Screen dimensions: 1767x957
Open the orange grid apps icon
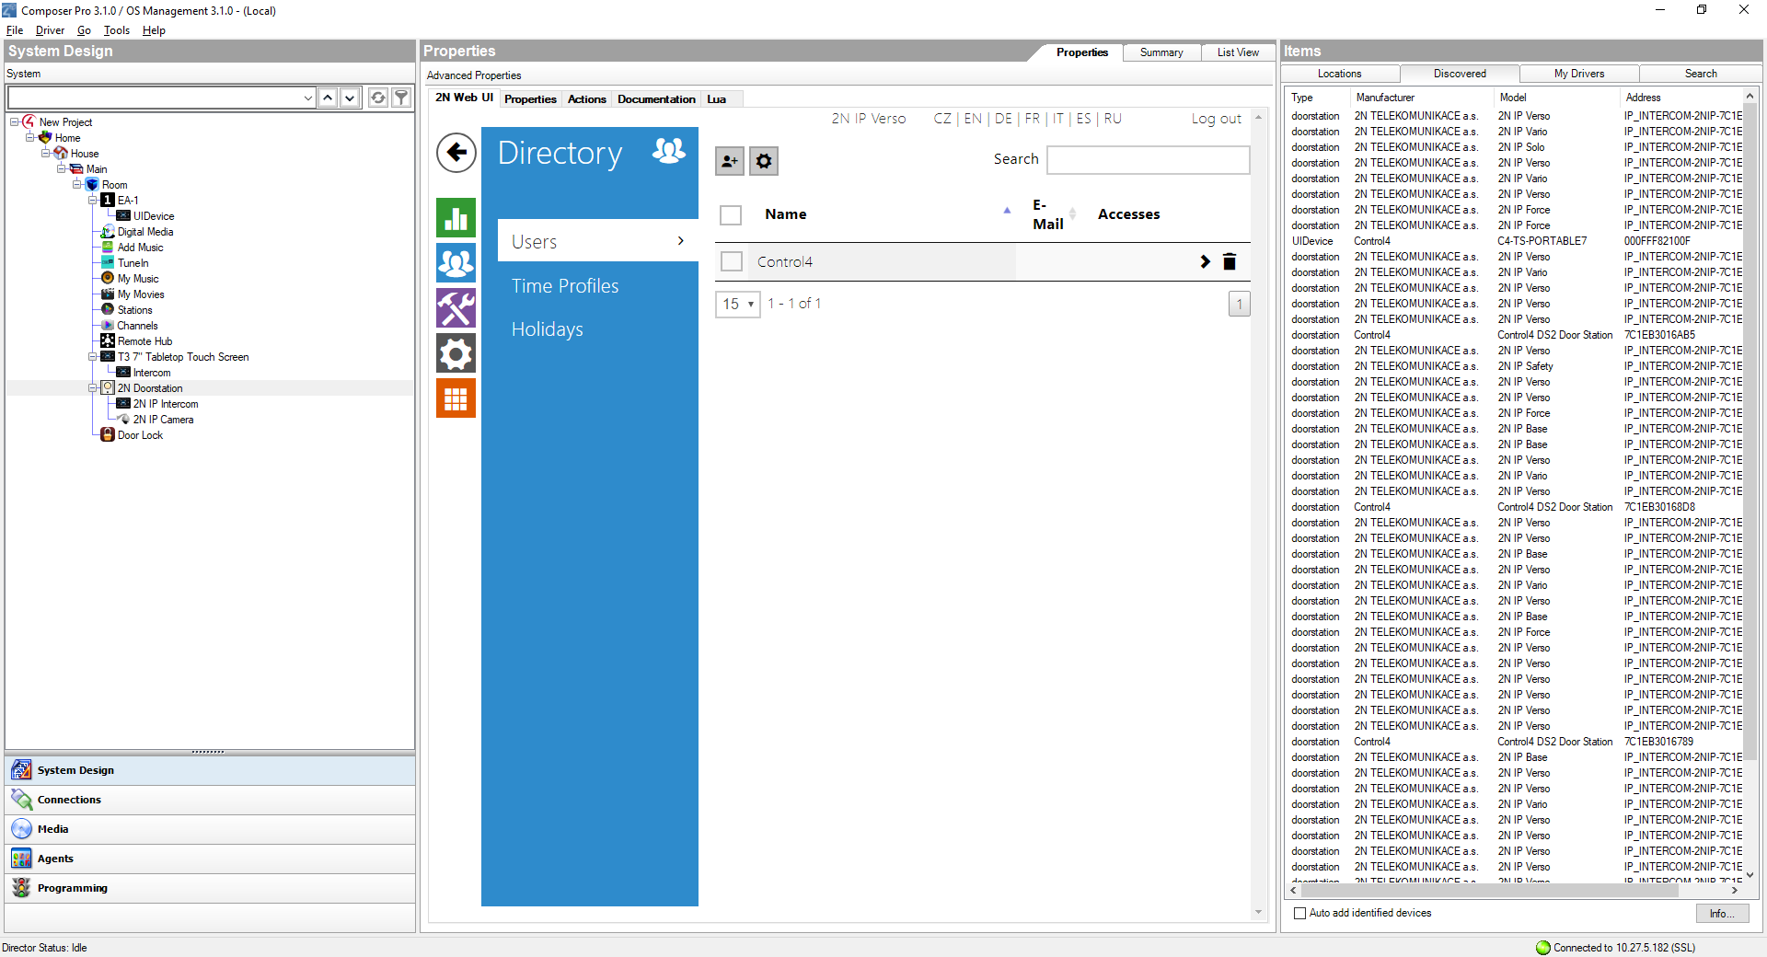click(456, 398)
